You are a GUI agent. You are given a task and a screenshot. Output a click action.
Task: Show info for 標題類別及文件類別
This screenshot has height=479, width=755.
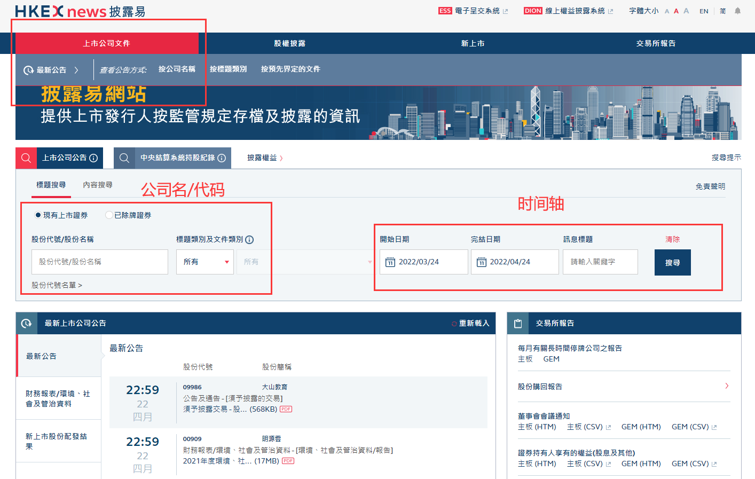click(249, 240)
